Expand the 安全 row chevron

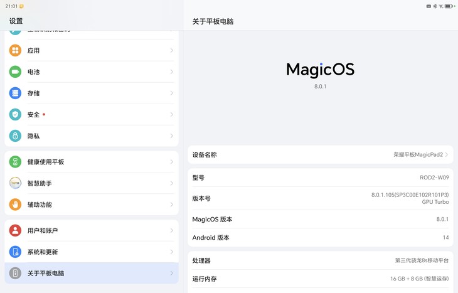coord(172,115)
